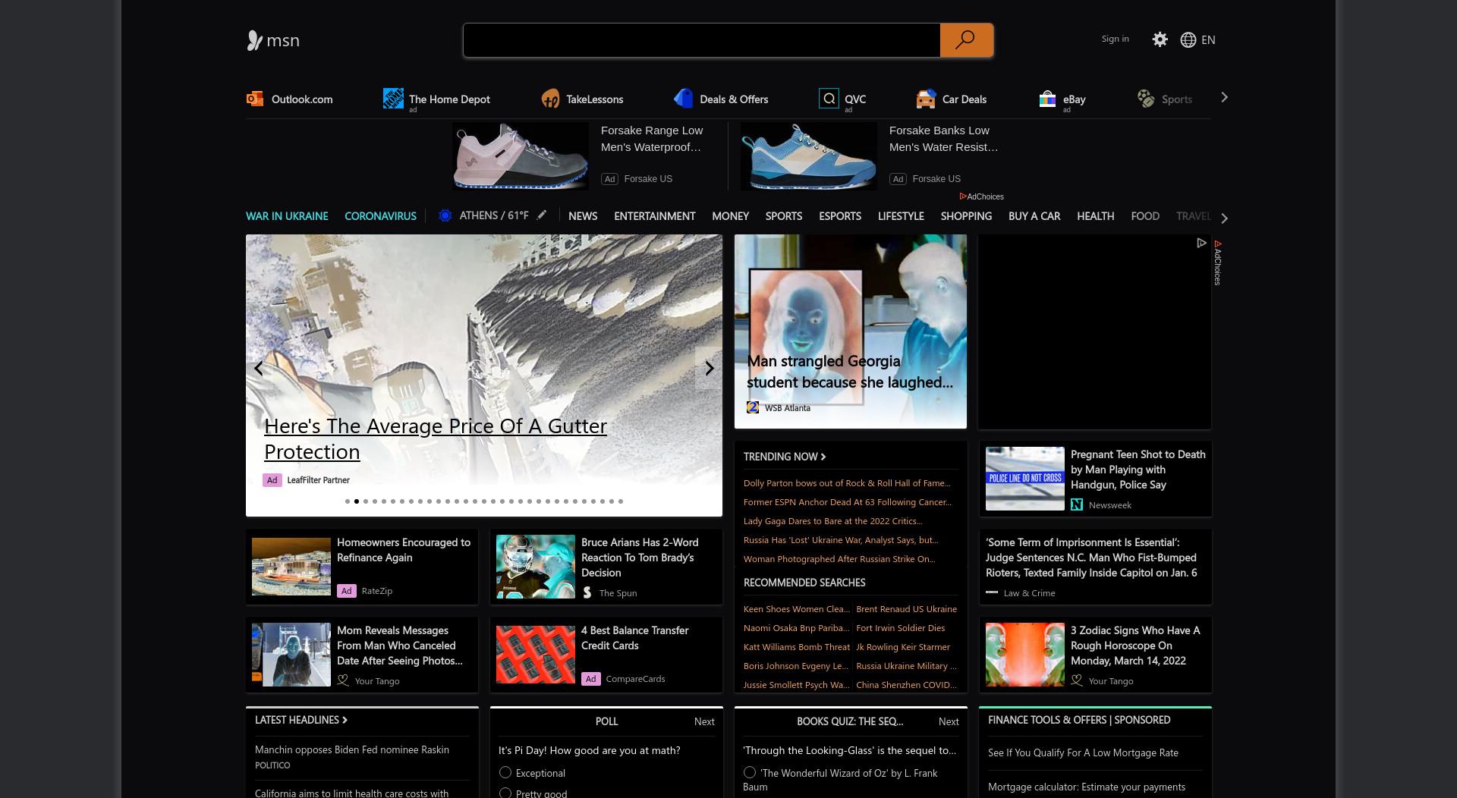1457x798 pixels.
Task: Open News category
Action: pos(583,216)
